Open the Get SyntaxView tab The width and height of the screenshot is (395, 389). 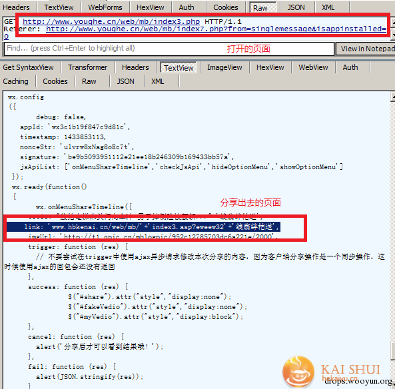(x=28, y=67)
